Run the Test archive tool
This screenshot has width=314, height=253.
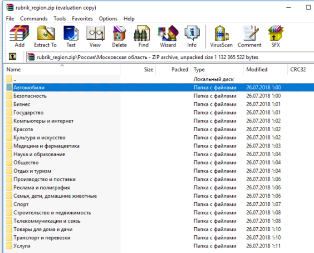(71, 36)
